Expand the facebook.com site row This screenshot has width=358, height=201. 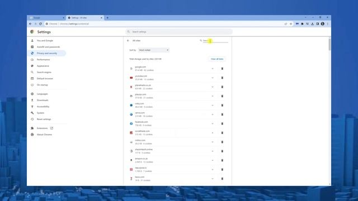(213, 123)
